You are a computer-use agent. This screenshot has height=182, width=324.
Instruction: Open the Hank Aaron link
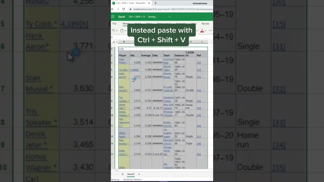click(x=123, y=75)
